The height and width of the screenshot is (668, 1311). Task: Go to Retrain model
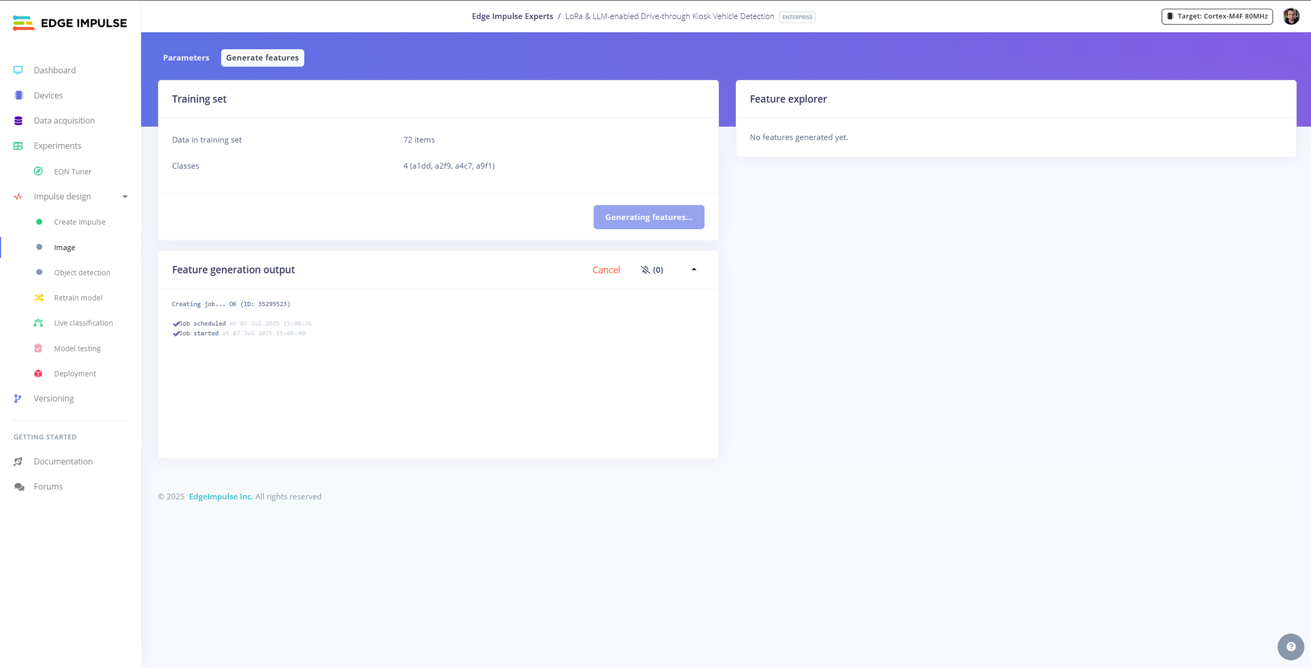[78, 297]
